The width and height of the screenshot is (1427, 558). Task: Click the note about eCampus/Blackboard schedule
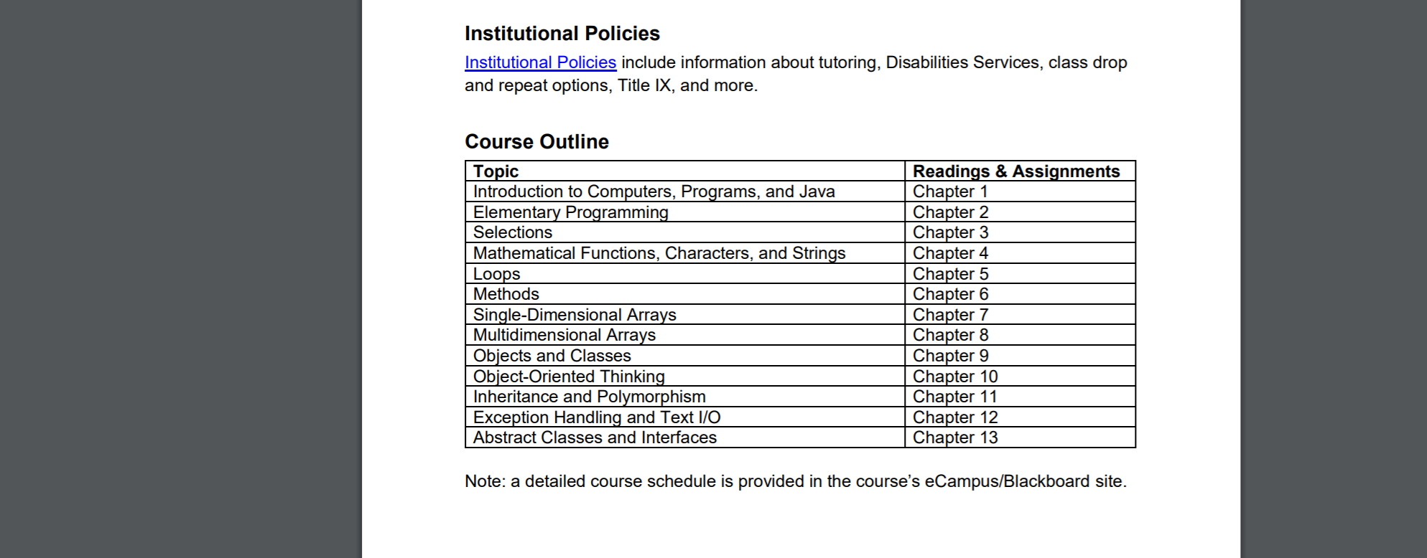[x=796, y=481]
